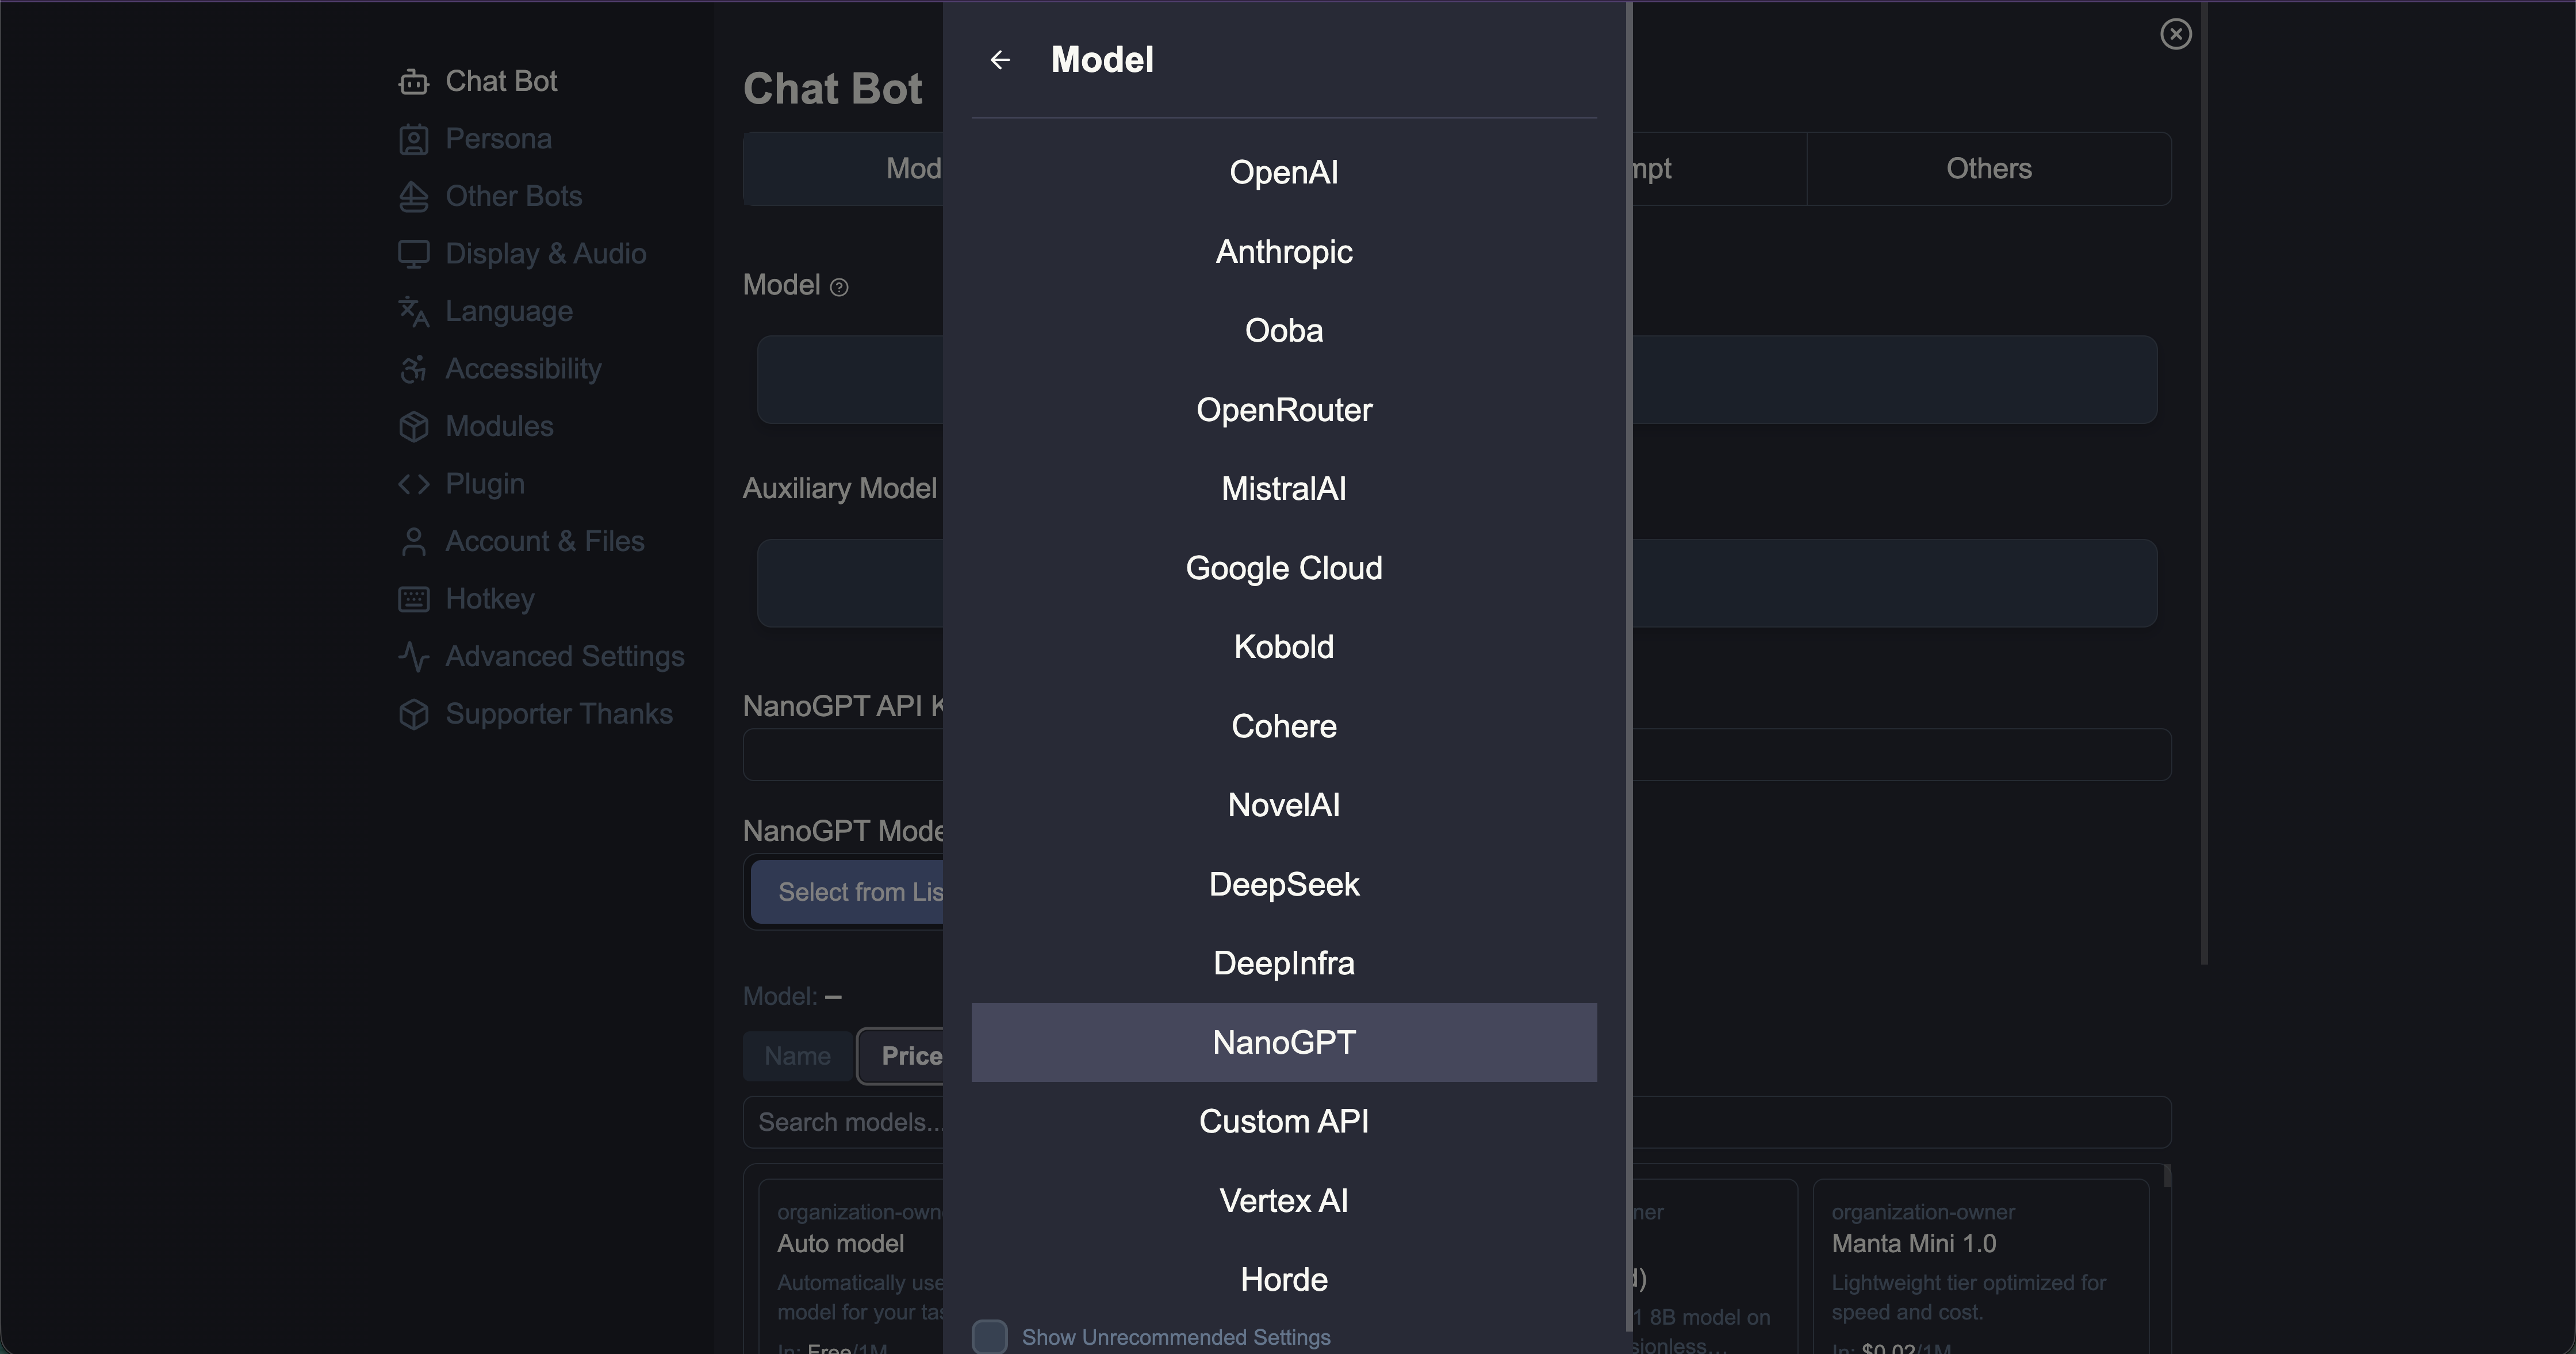Select the Plugin code icon
This screenshot has width=2576, height=1354.
tap(414, 483)
